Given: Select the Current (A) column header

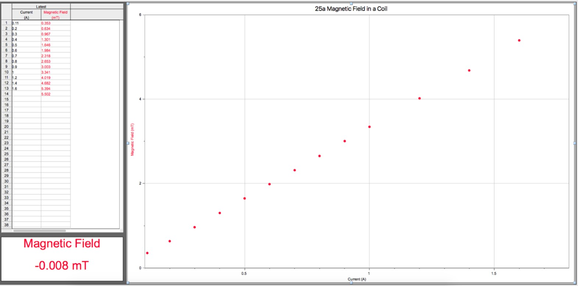Looking at the screenshot, I should [x=26, y=15].
